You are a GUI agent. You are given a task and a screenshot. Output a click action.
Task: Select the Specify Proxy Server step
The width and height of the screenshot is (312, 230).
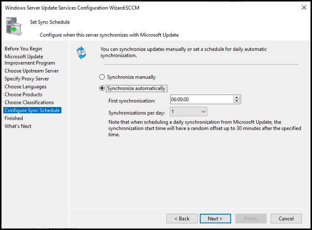(x=27, y=79)
